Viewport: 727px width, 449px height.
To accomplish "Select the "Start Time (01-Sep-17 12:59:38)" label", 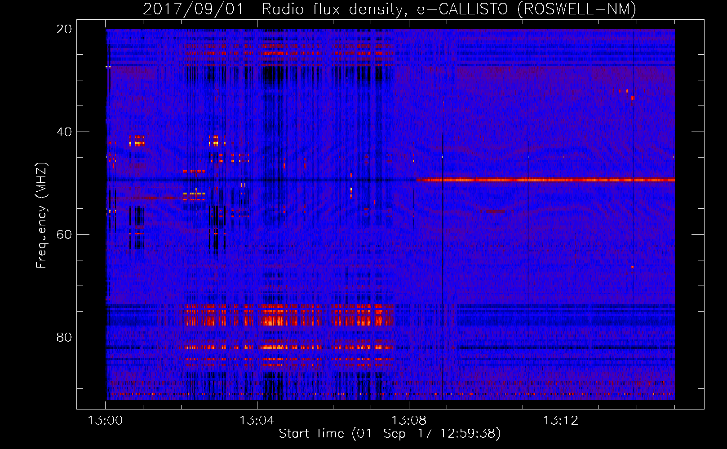I will point(390,434).
